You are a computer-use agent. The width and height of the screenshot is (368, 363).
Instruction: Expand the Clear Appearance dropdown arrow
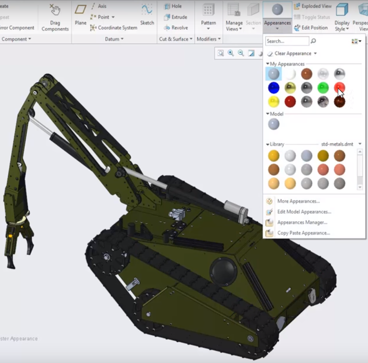(x=316, y=54)
